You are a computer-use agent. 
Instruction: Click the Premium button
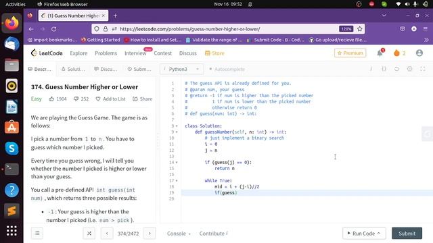350,53
